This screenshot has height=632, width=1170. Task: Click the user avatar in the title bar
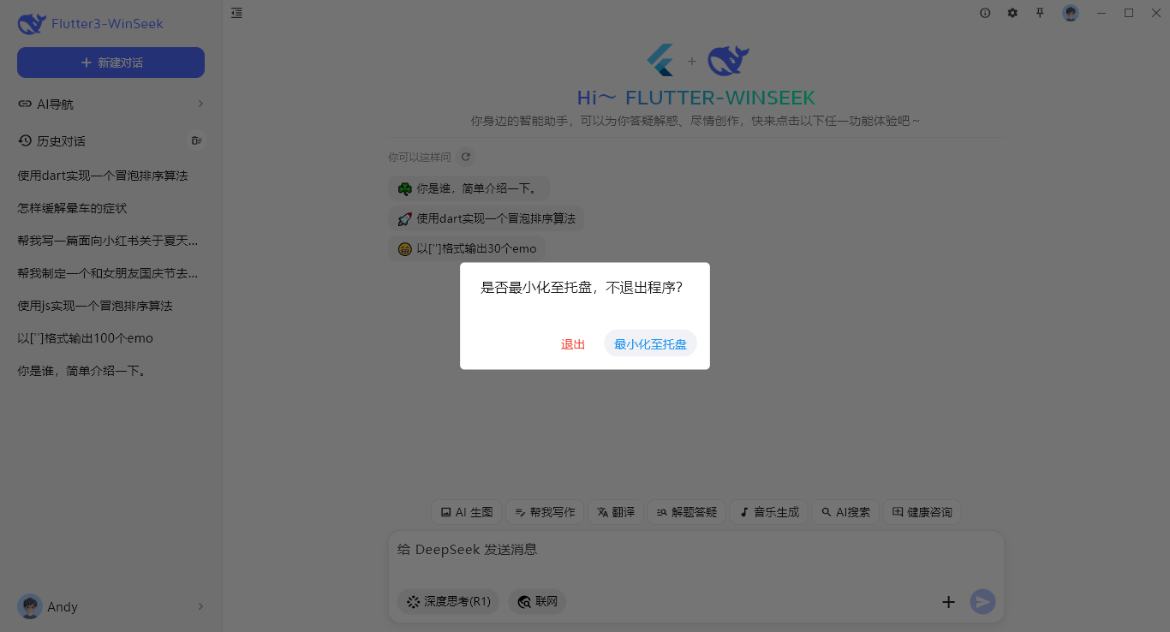(1071, 13)
